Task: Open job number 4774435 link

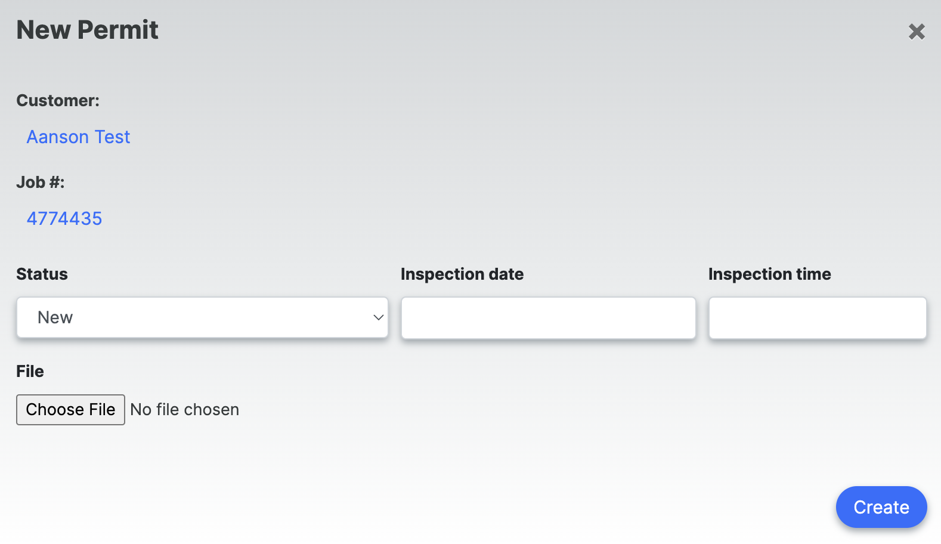Action: coord(64,219)
